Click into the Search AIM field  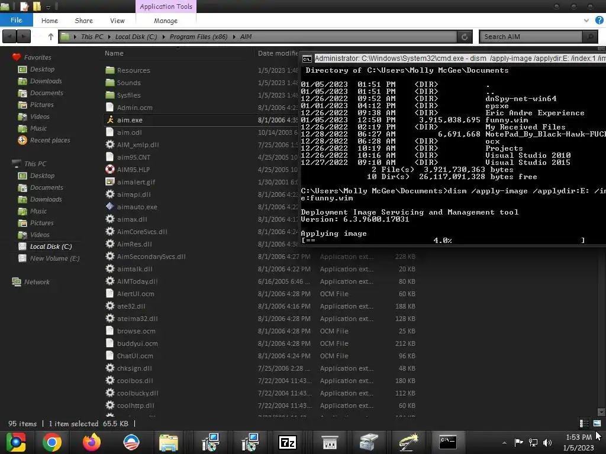(x=531, y=37)
